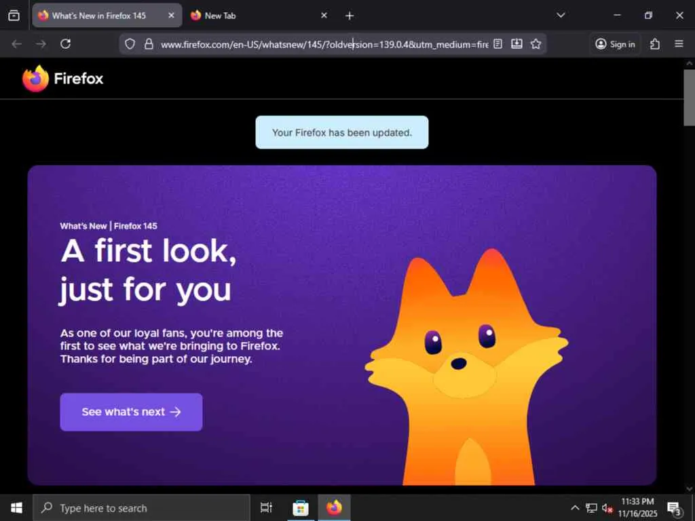This screenshot has width=695, height=521.
Task: Go forward with the forward arrow
Action: 41,44
